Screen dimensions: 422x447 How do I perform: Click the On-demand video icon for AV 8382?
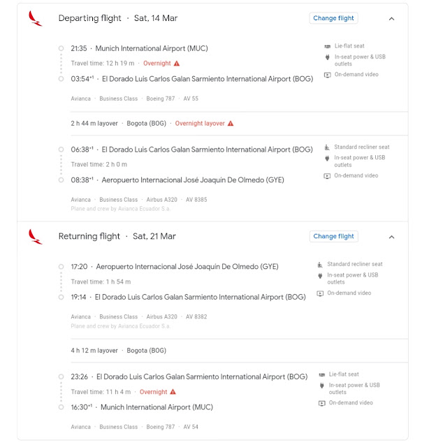320,293
